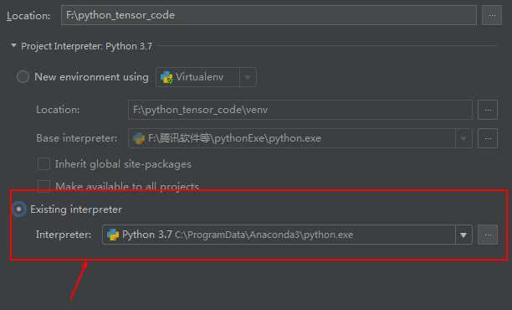Select the New environment using radio button
The width and height of the screenshot is (512, 310).
click(23, 77)
